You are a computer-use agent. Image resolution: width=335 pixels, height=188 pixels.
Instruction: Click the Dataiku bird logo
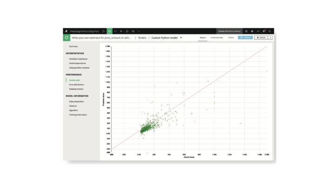[66, 31]
